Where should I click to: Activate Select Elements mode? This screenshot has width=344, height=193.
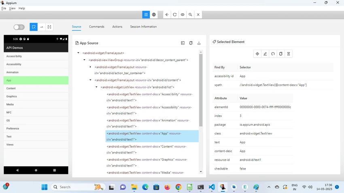[x=34, y=27]
